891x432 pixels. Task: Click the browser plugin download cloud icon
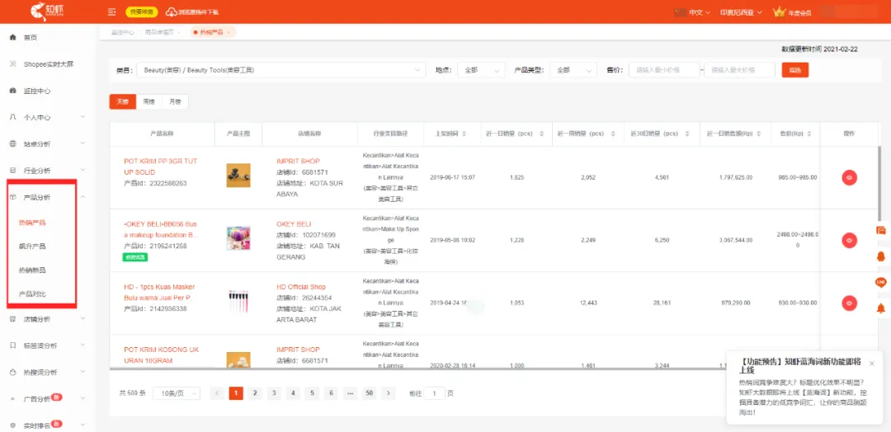click(x=171, y=12)
